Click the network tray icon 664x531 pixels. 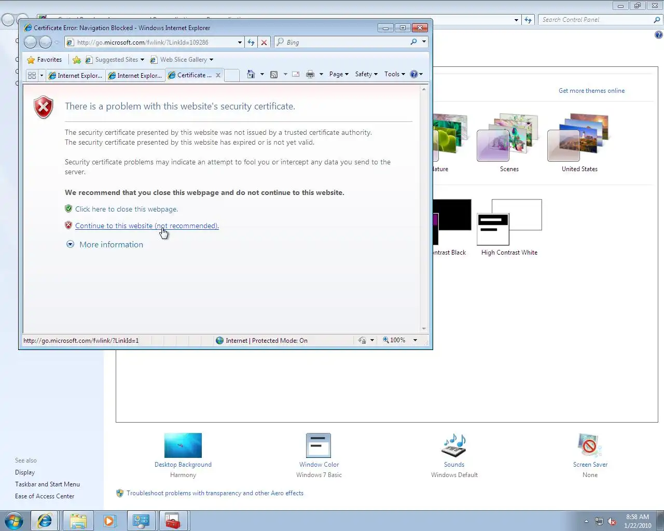[x=599, y=521]
